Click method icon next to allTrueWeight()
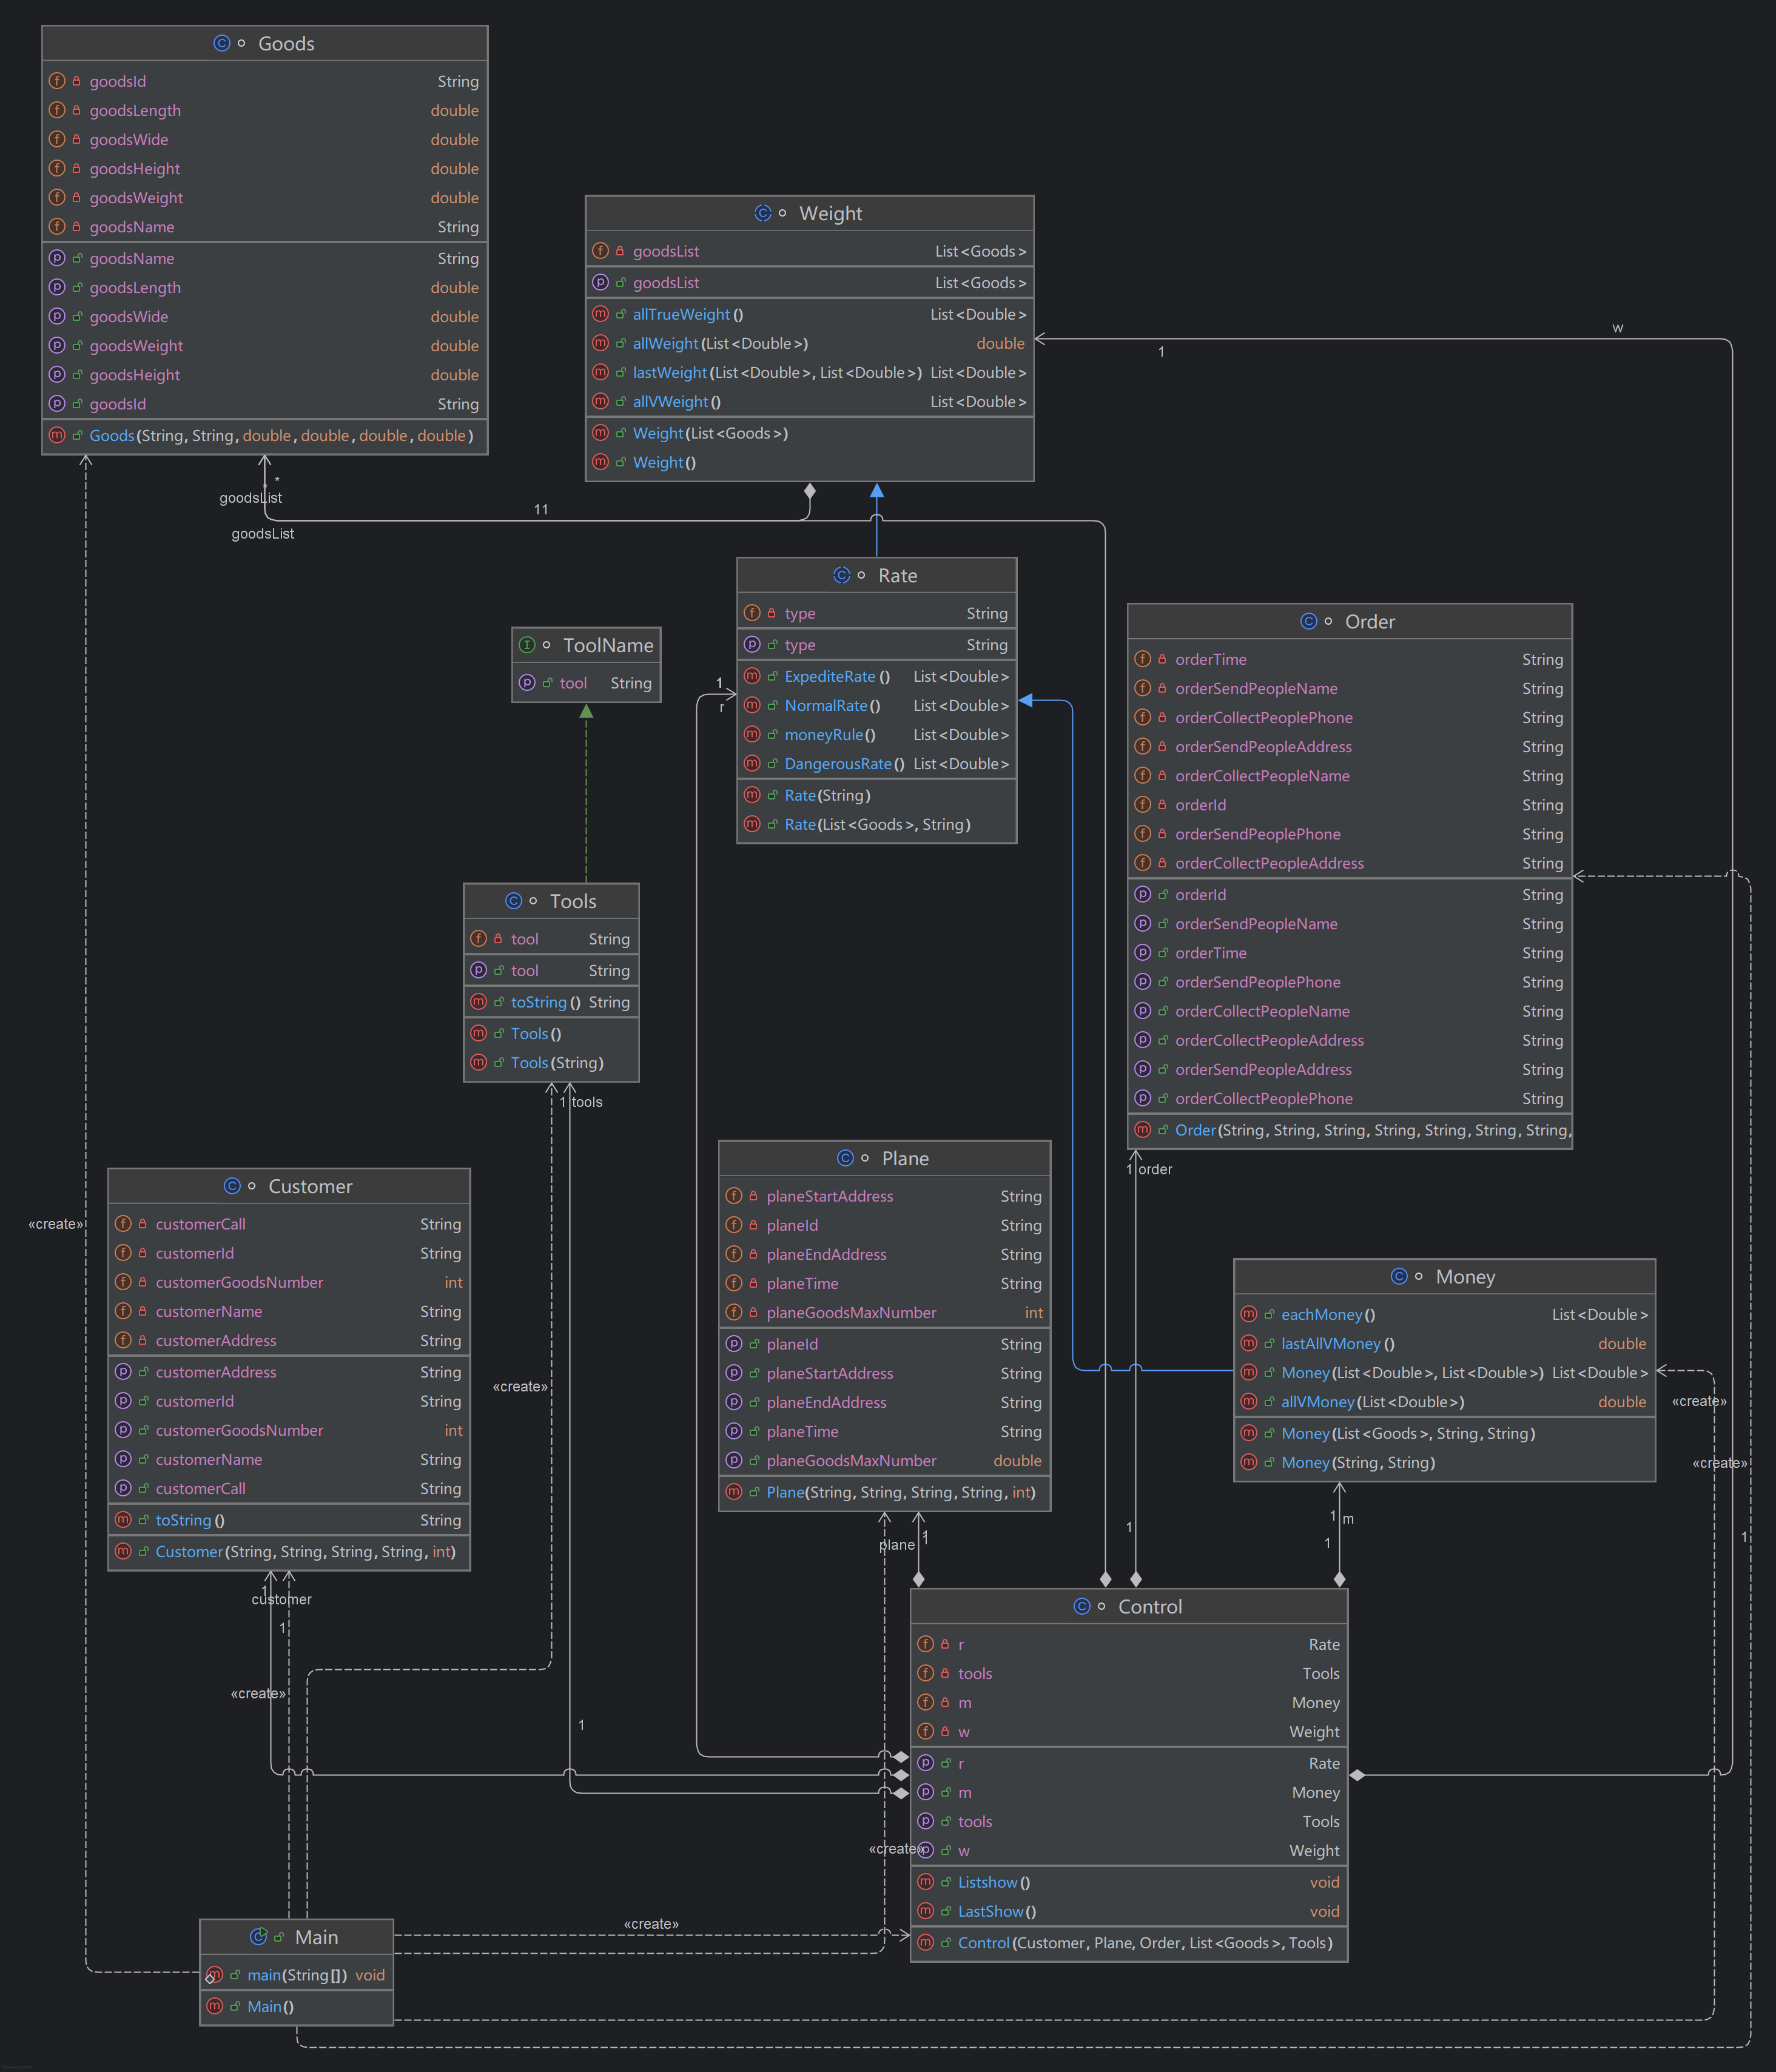The image size is (1776, 2072). [x=600, y=314]
